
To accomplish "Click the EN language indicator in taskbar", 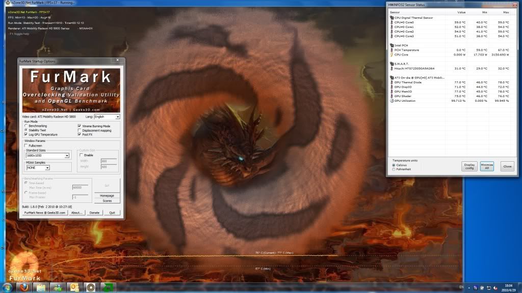I will coord(461,287).
